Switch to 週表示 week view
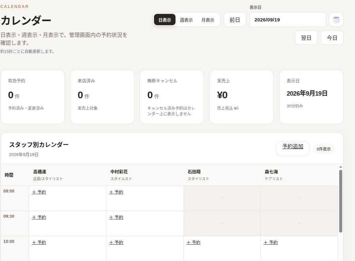Image resolution: width=355 pixels, height=261 pixels. click(186, 20)
